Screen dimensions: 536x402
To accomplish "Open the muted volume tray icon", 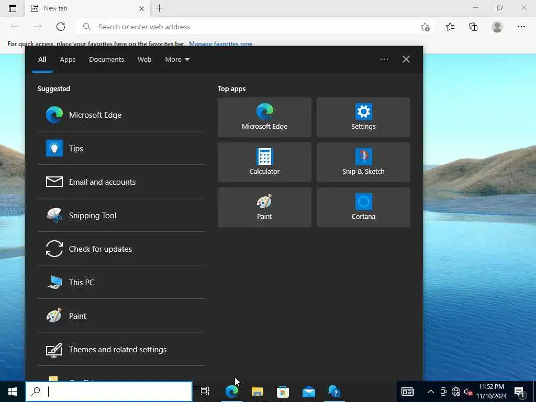I will [x=468, y=392].
